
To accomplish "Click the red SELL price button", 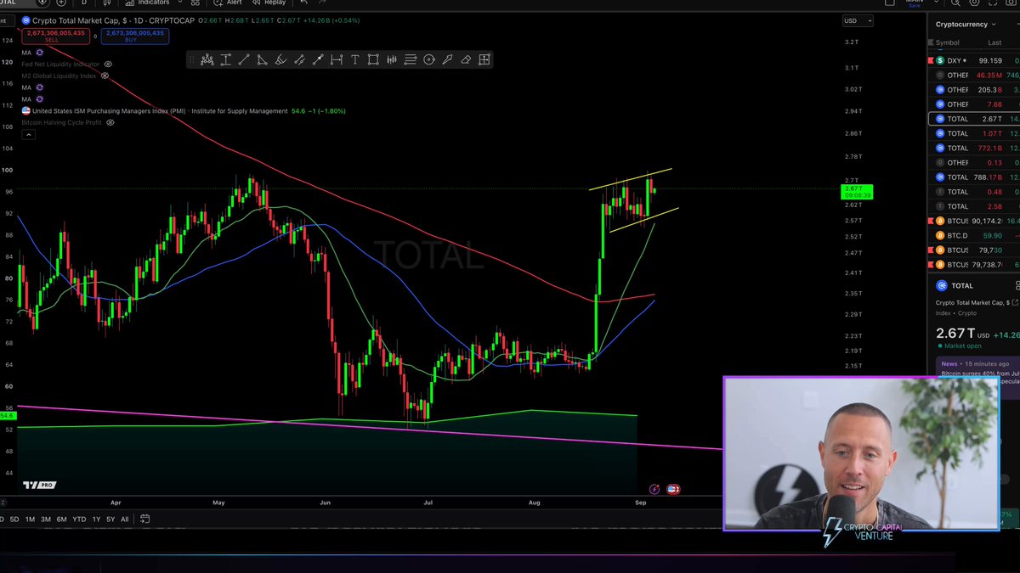I will (x=54, y=36).
